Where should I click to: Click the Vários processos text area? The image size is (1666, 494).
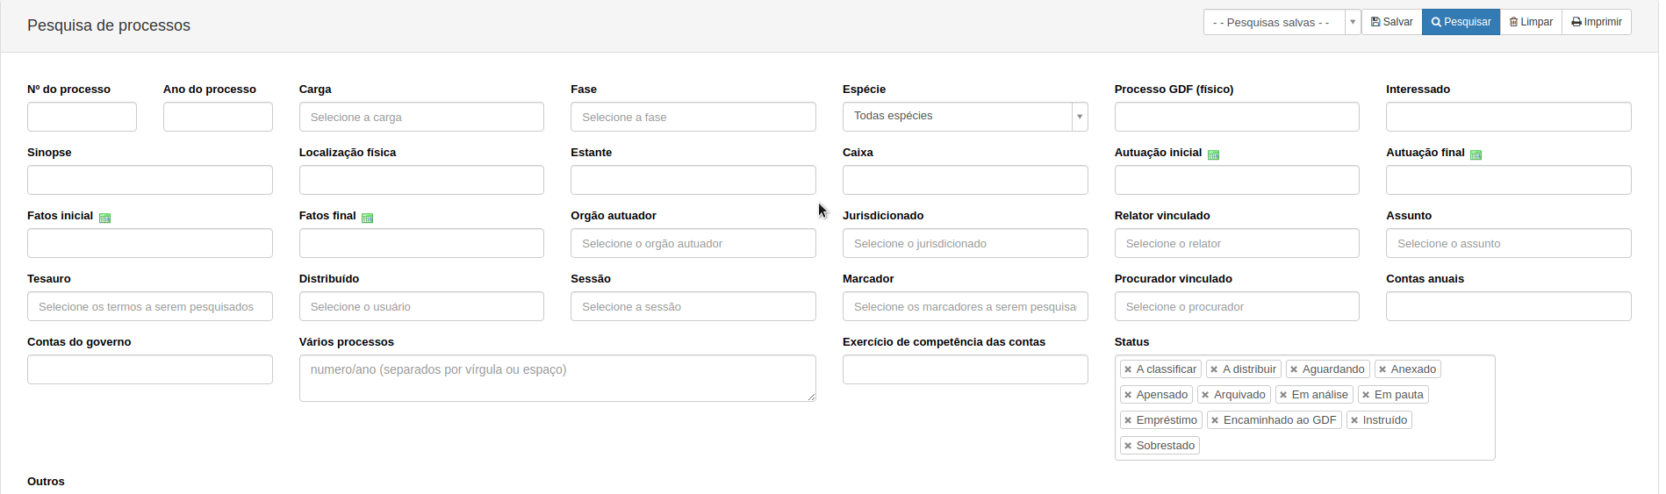coord(557,378)
